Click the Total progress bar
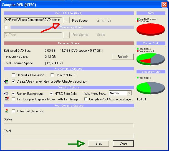The height and width of the screenshot is (151, 169). (69, 136)
